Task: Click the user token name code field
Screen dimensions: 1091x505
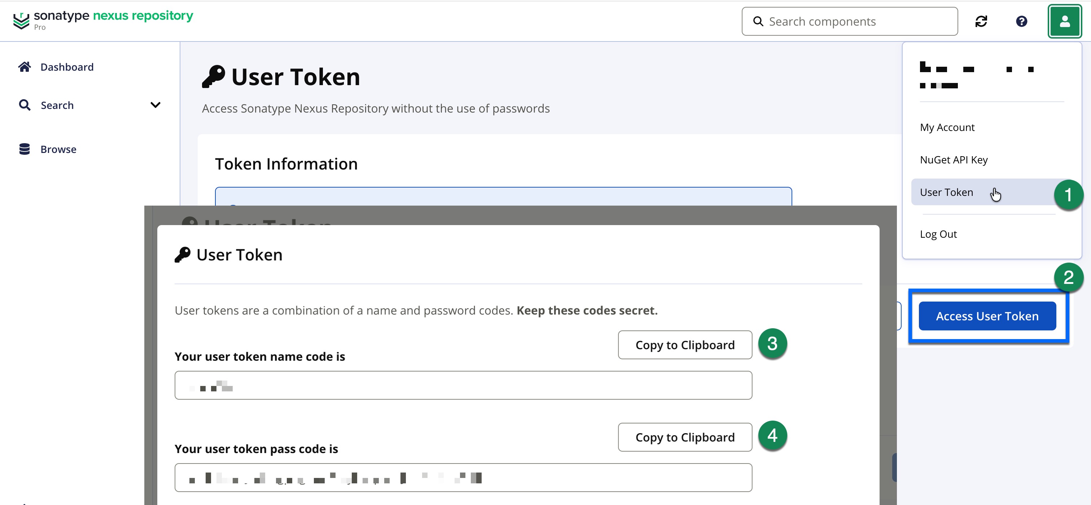Action: (x=463, y=385)
